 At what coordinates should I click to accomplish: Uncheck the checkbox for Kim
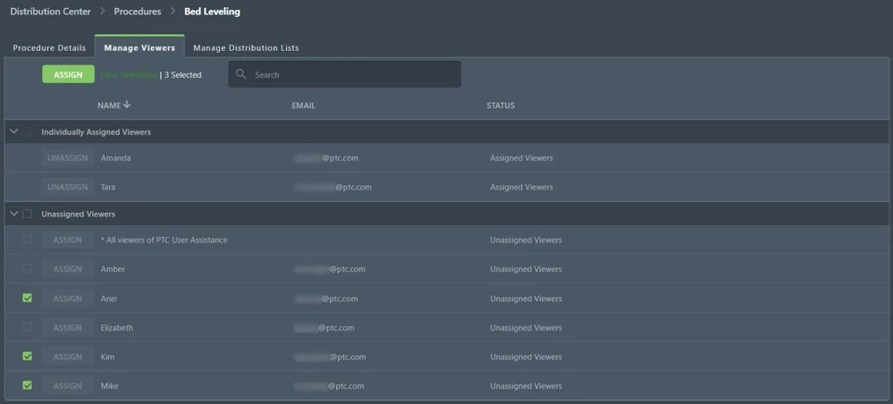[27, 357]
